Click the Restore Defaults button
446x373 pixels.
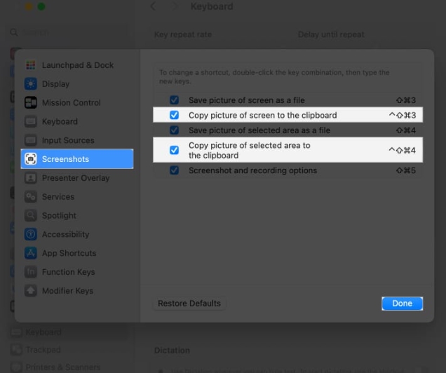[x=189, y=304]
